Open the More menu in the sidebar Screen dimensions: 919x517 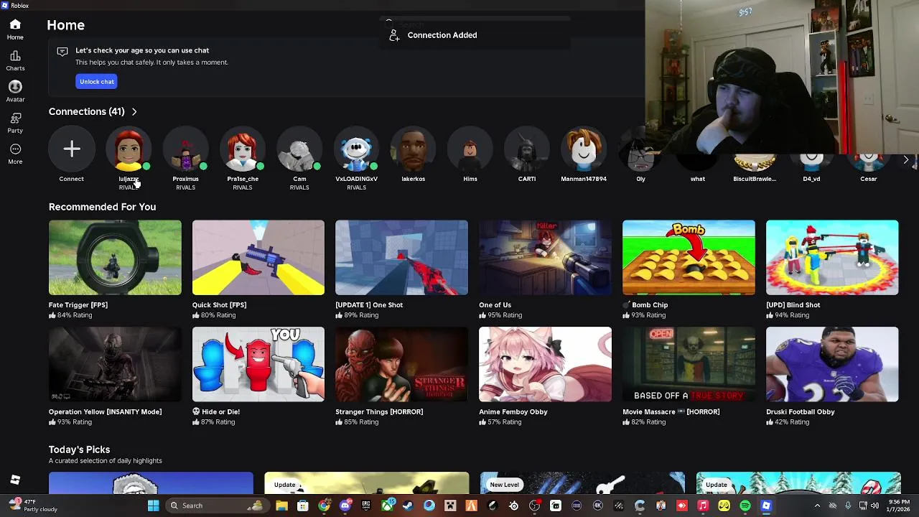pos(15,154)
